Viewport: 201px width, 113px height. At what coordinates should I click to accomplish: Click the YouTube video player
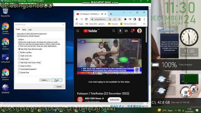click(x=109, y=56)
